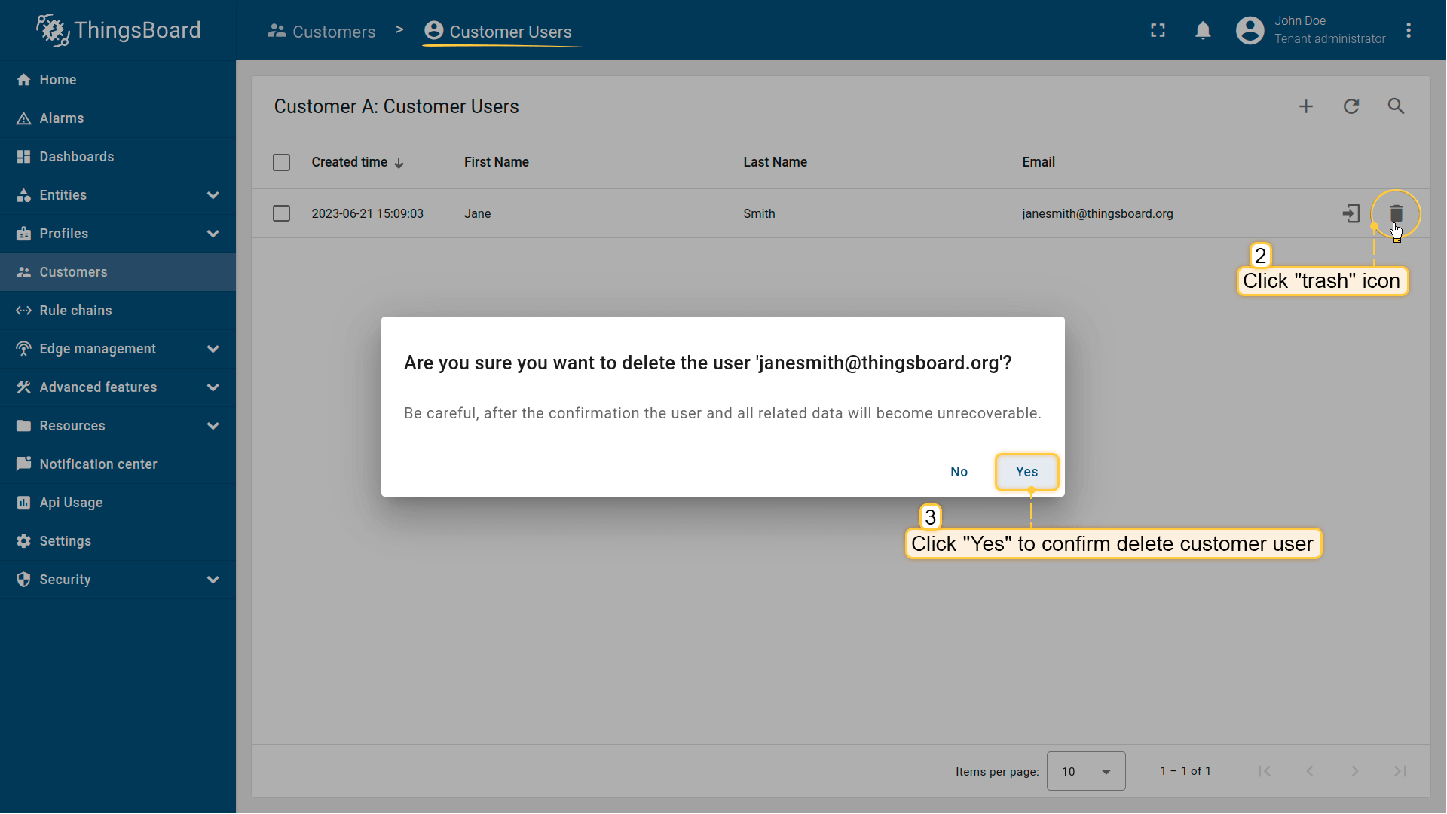Image resolution: width=1447 pixels, height=814 pixels.
Task: Cancel deletion by clicking No
Action: [959, 472]
